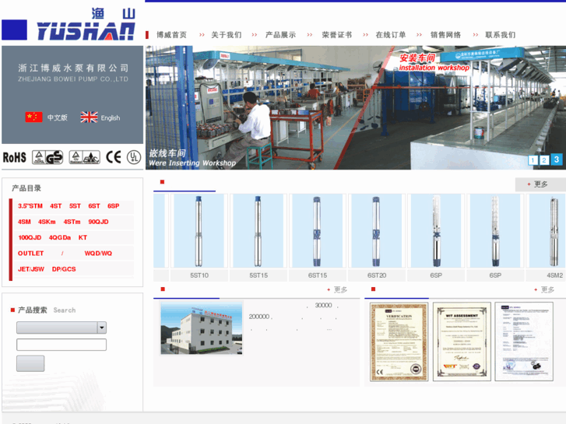The image size is (566, 424).
Task: Open the 5ST10 pump thumbnail
Action: 199,231
